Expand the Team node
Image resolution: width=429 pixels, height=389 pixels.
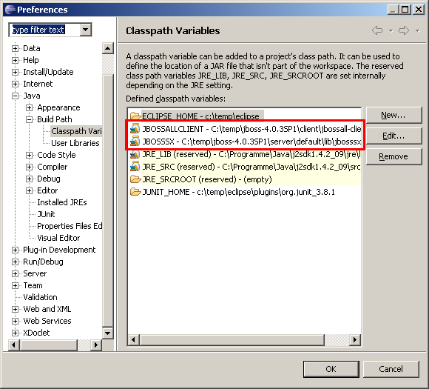pyautogui.click(x=15, y=286)
